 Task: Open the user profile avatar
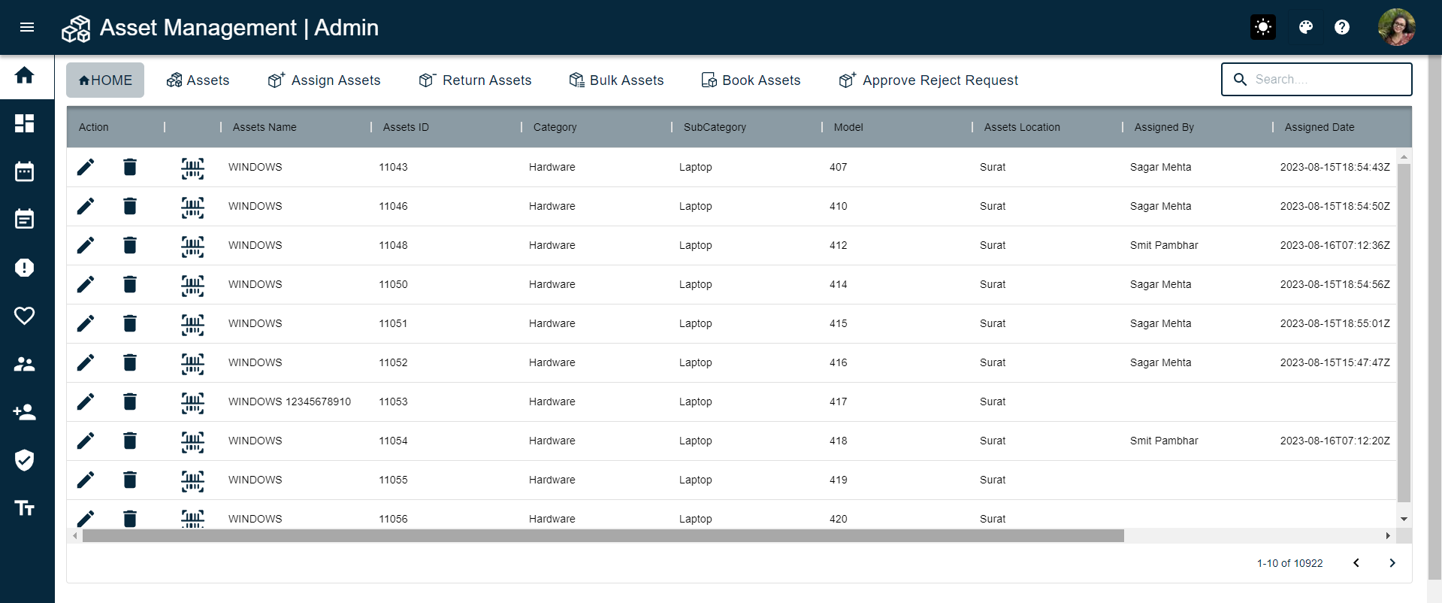coord(1396,28)
